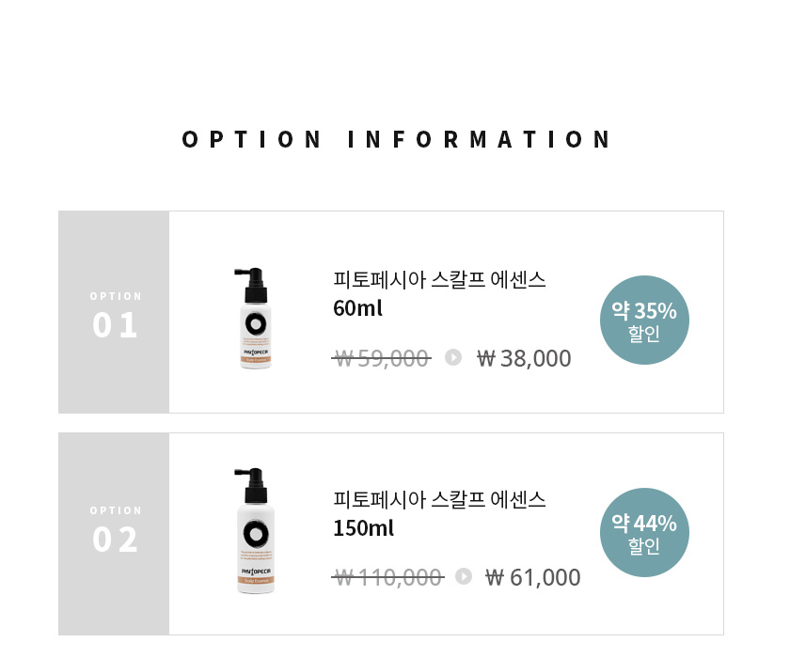Viewport: 790px width, 658px height.
Task: Click the crossed-out ₩110,000 original price
Action: pos(387,577)
